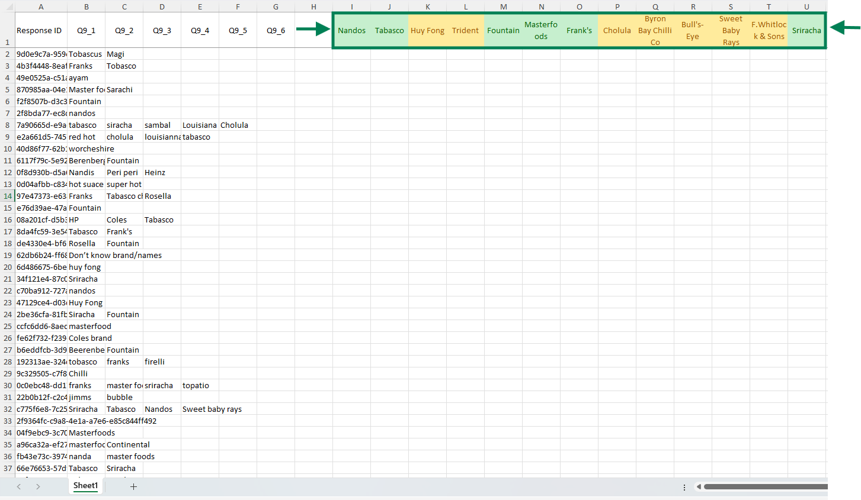Select Louisiana cell in row 8
The width and height of the screenshot is (861, 500).
click(200, 125)
